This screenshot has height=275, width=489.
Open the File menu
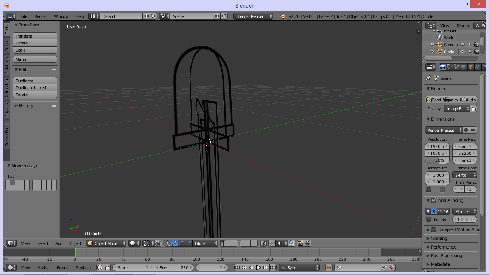(24, 16)
